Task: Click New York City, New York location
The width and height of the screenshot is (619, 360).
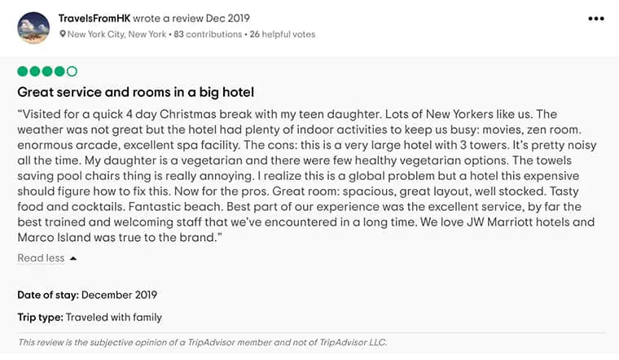Action: (x=116, y=34)
